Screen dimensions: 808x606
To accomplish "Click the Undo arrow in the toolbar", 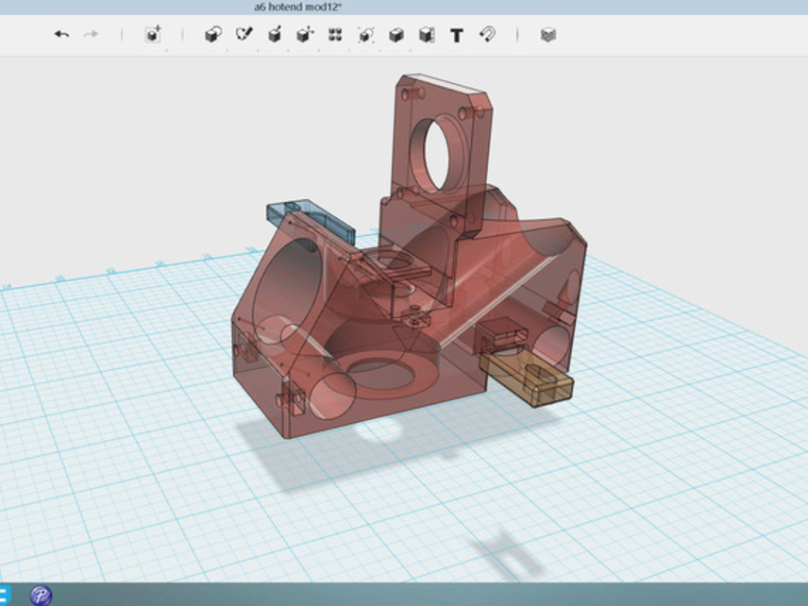I will click(61, 35).
